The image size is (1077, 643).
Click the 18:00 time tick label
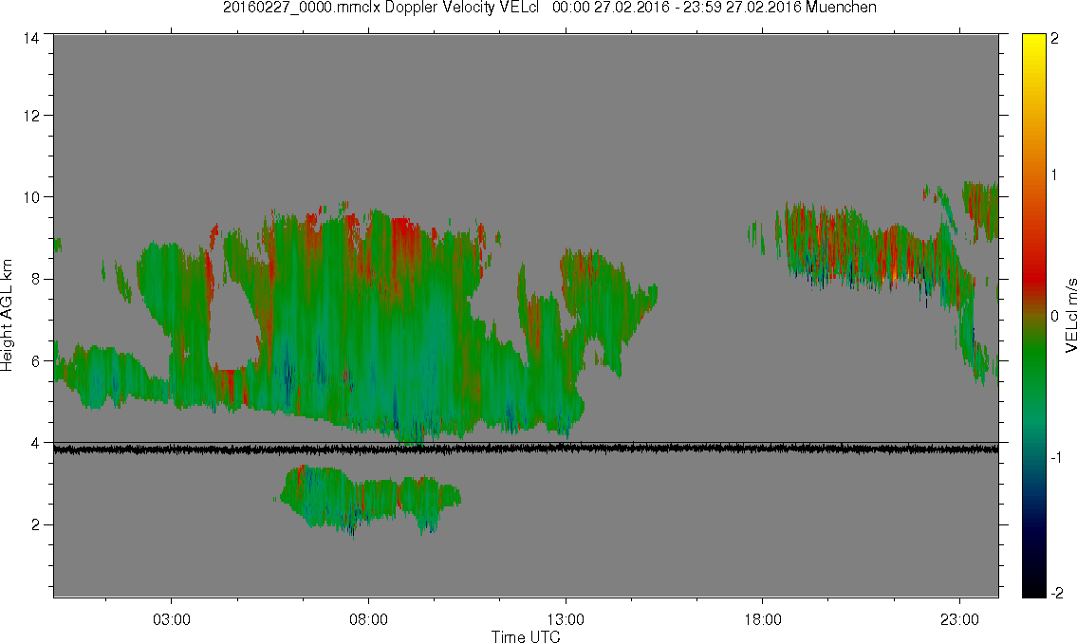click(x=762, y=619)
